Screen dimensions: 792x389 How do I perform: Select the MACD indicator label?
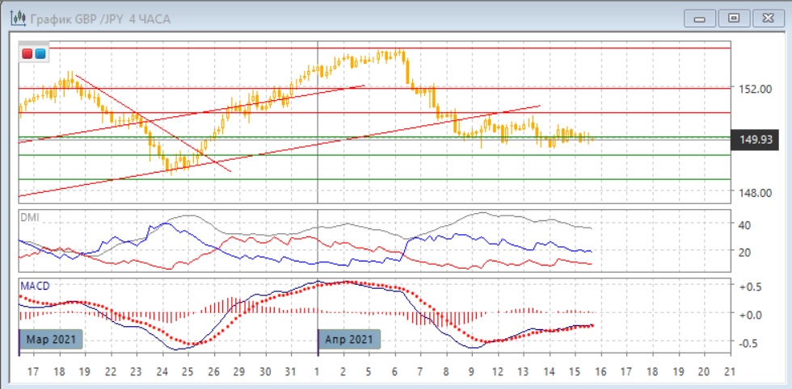tap(36, 286)
